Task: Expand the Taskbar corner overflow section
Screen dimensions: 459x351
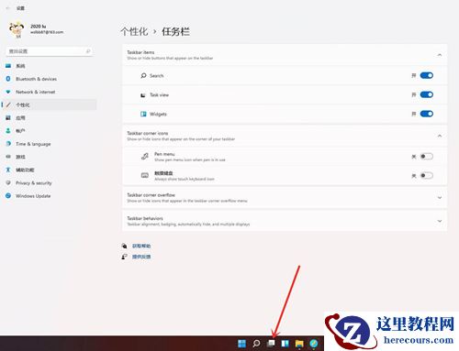Action: pyautogui.click(x=440, y=198)
